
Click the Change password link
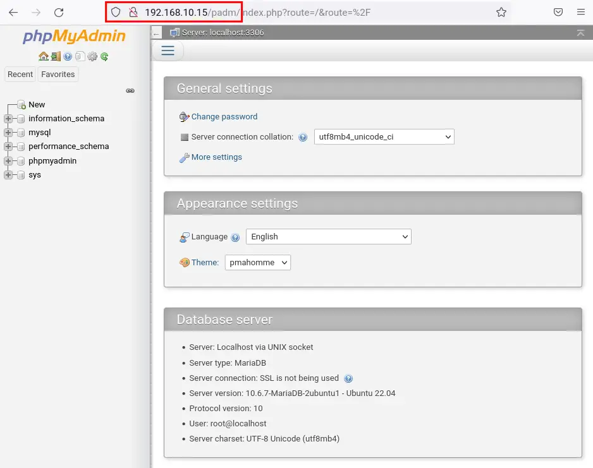tap(224, 117)
